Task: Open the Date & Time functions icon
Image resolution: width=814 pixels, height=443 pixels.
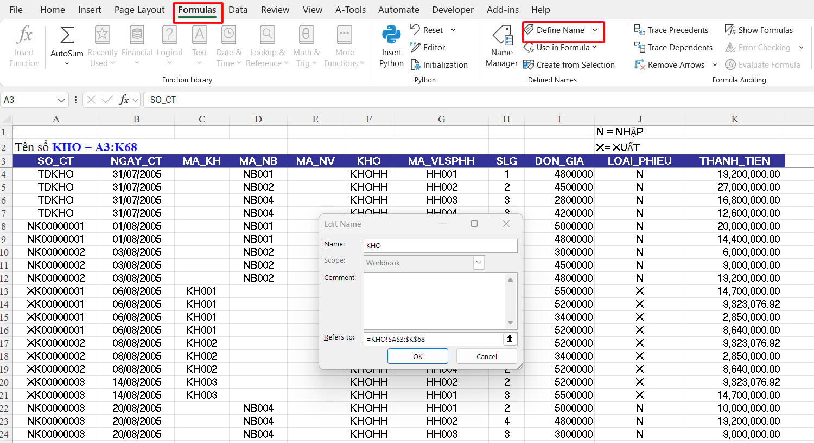Action: (x=228, y=36)
